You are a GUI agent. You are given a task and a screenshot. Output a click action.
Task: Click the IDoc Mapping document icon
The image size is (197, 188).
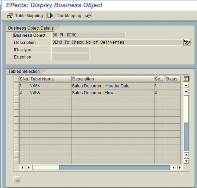(50, 16)
